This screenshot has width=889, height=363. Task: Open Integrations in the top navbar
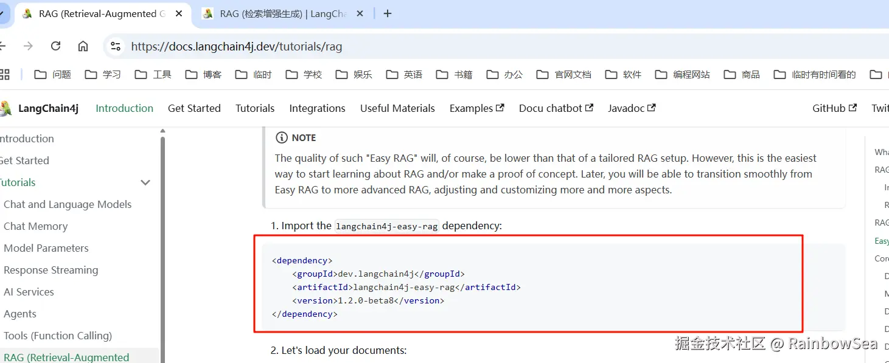click(x=317, y=108)
